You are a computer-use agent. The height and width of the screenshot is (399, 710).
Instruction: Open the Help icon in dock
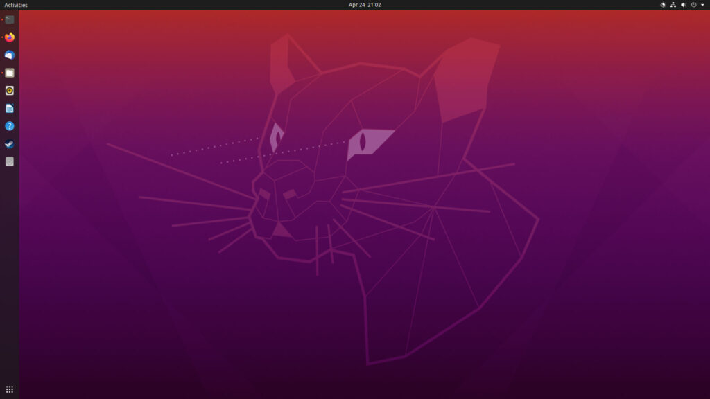[10, 126]
